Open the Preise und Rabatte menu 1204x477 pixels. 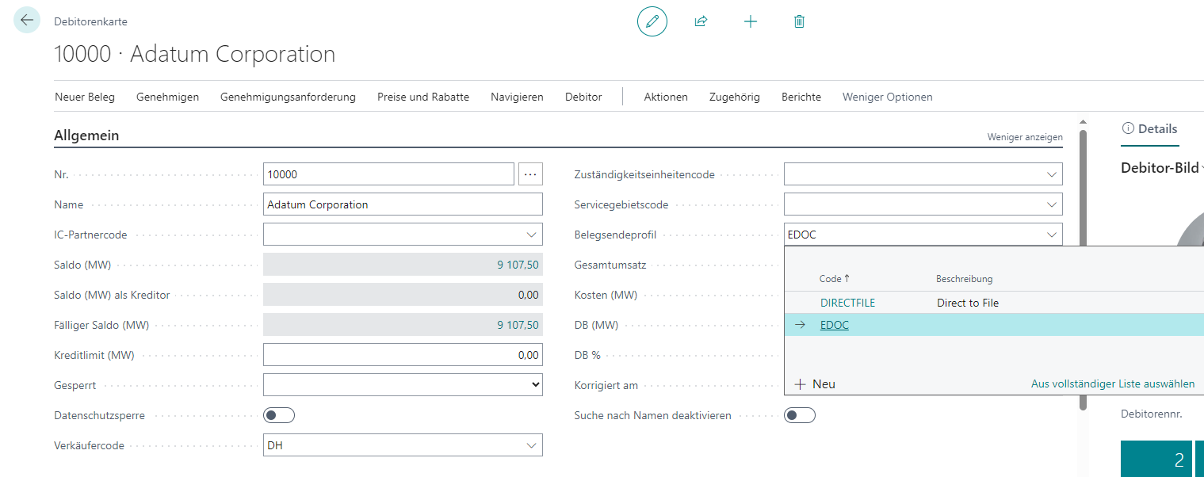click(422, 97)
